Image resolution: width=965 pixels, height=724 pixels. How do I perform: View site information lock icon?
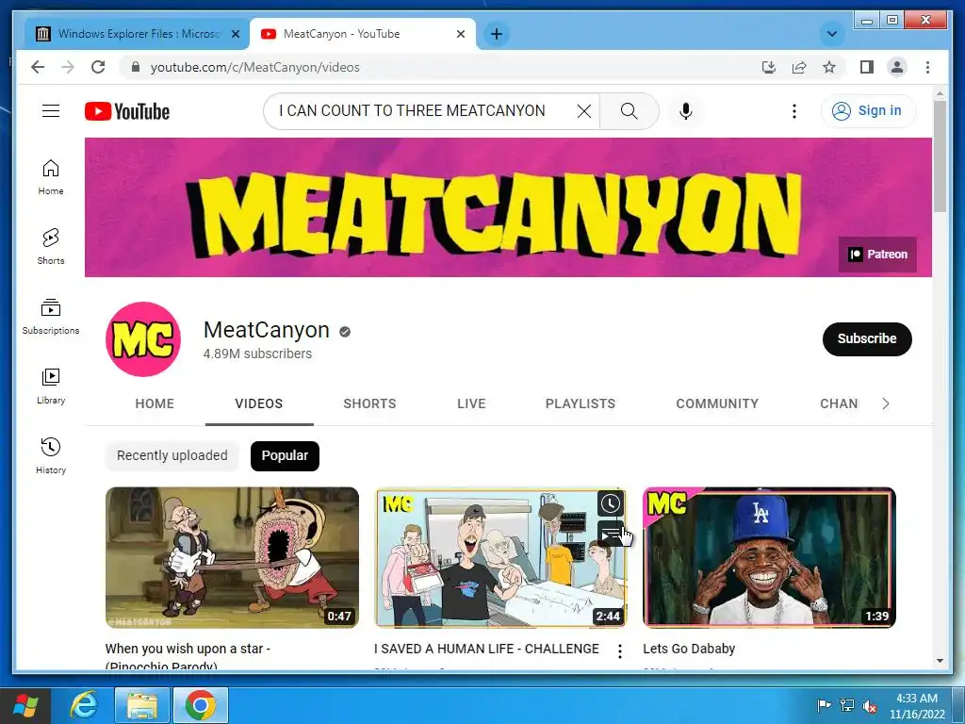click(x=136, y=67)
